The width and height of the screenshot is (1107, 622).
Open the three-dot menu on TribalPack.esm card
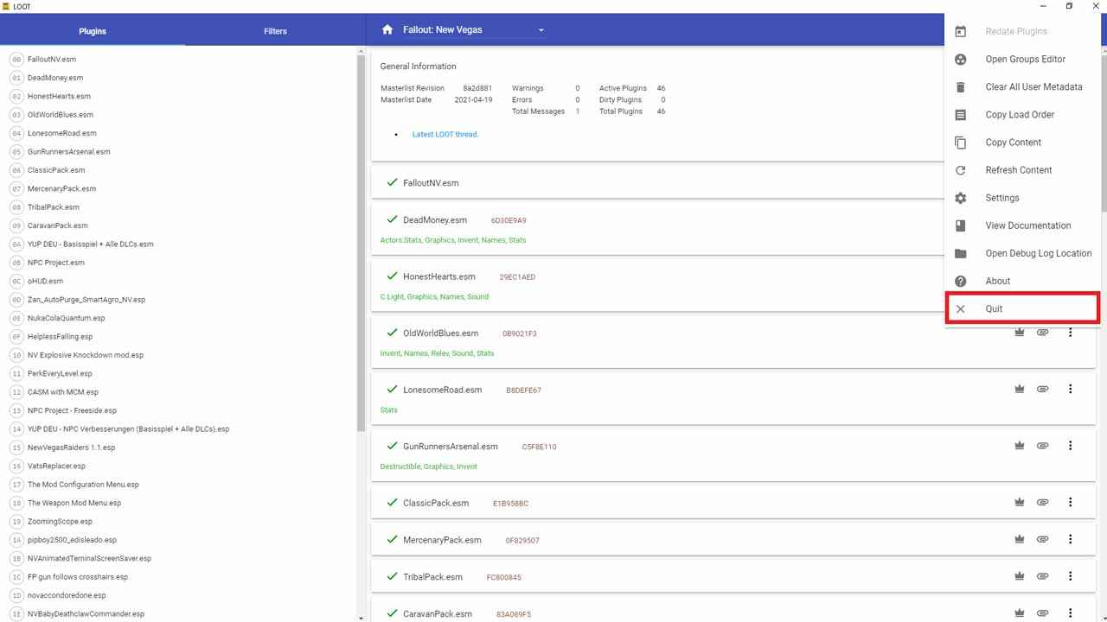click(x=1070, y=576)
